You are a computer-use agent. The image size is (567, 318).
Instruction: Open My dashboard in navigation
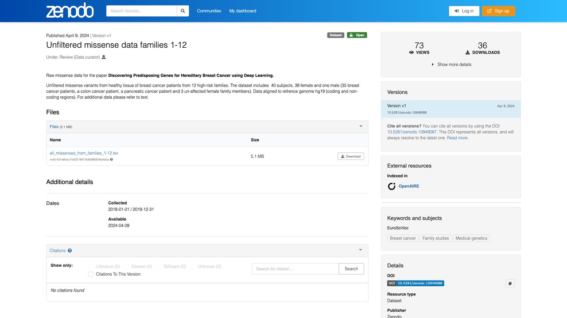tap(243, 11)
